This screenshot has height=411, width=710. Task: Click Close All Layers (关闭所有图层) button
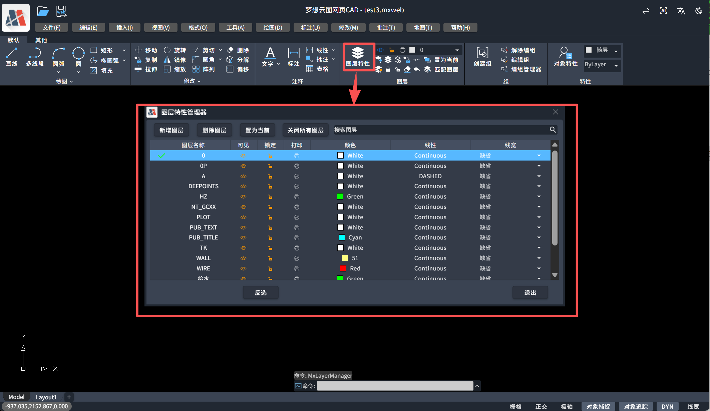[306, 130]
